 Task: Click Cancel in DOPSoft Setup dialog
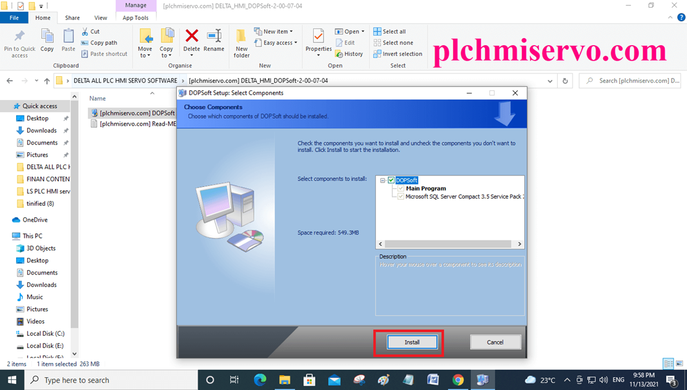[x=495, y=342]
